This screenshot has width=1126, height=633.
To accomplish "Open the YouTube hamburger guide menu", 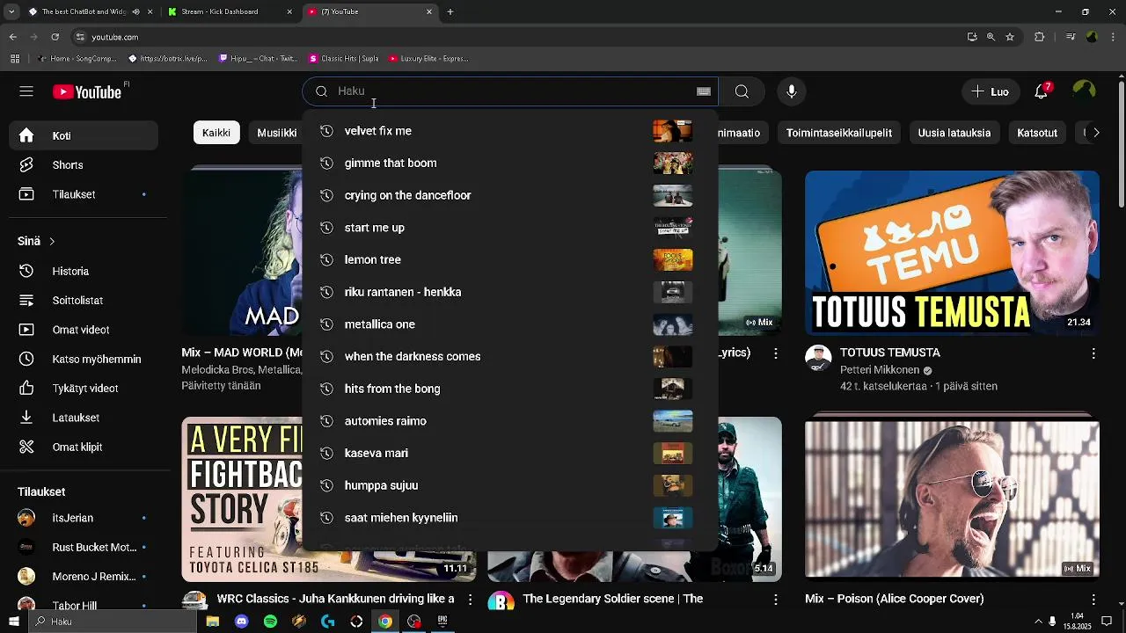I will point(26,91).
